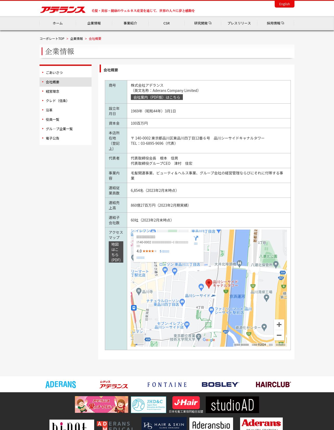Open the HAIRCLUB brand logo
The width and height of the screenshot is (334, 430).
tap(273, 384)
